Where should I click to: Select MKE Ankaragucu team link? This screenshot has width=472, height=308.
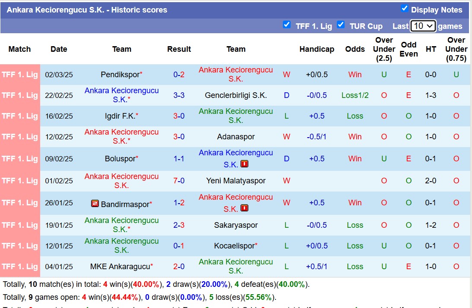click(x=121, y=267)
